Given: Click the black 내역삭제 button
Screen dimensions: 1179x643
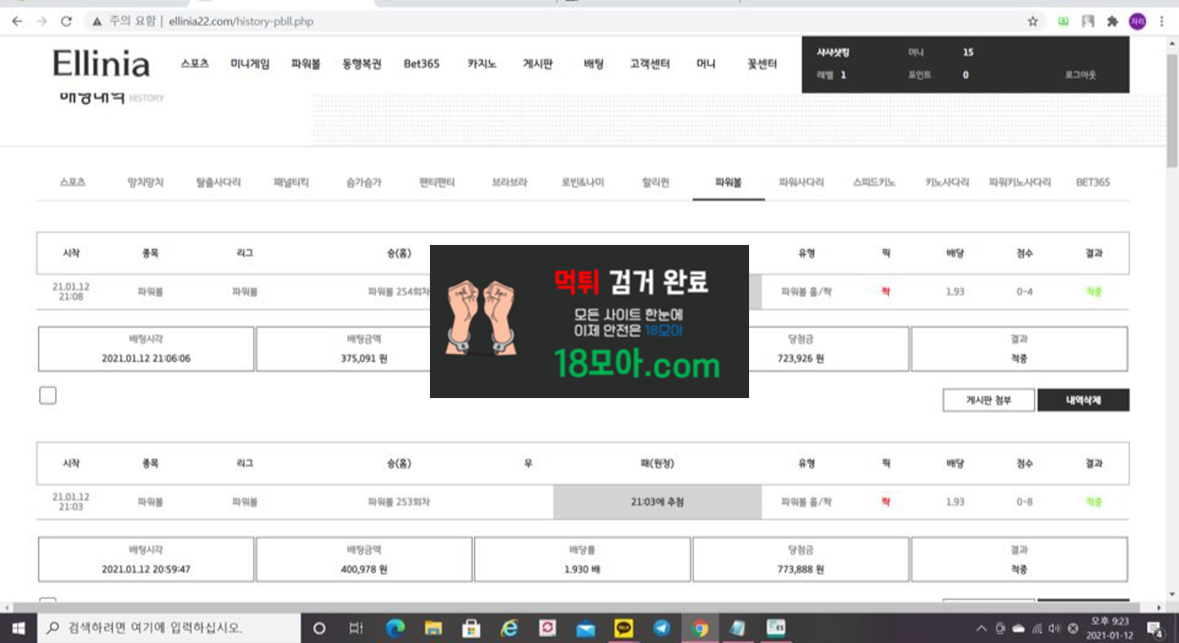Looking at the screenshot, I should 1083,400.
